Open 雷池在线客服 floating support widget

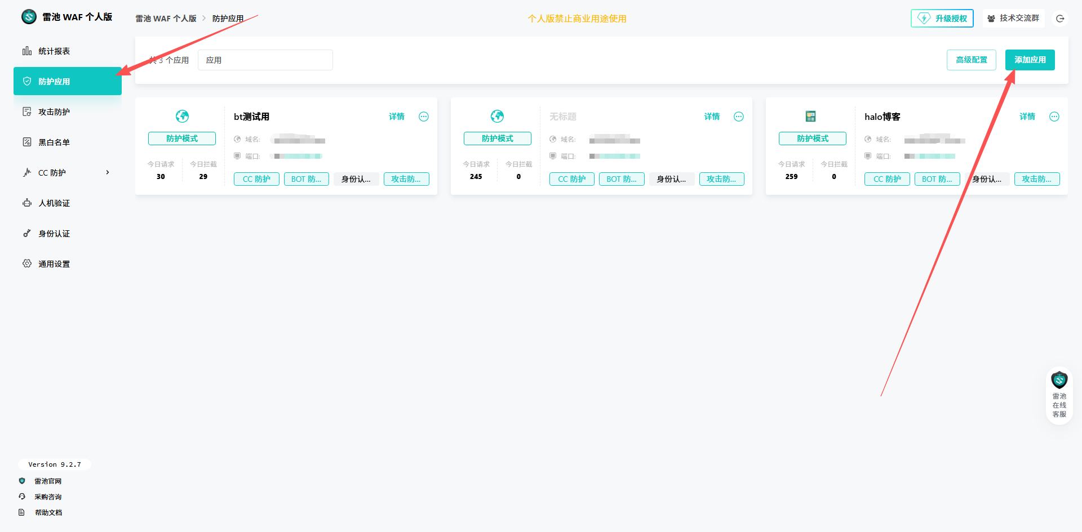pos(1059,396)
